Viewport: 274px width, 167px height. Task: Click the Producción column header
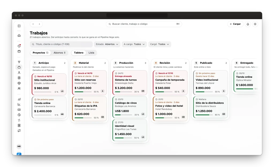coord(130,63)
